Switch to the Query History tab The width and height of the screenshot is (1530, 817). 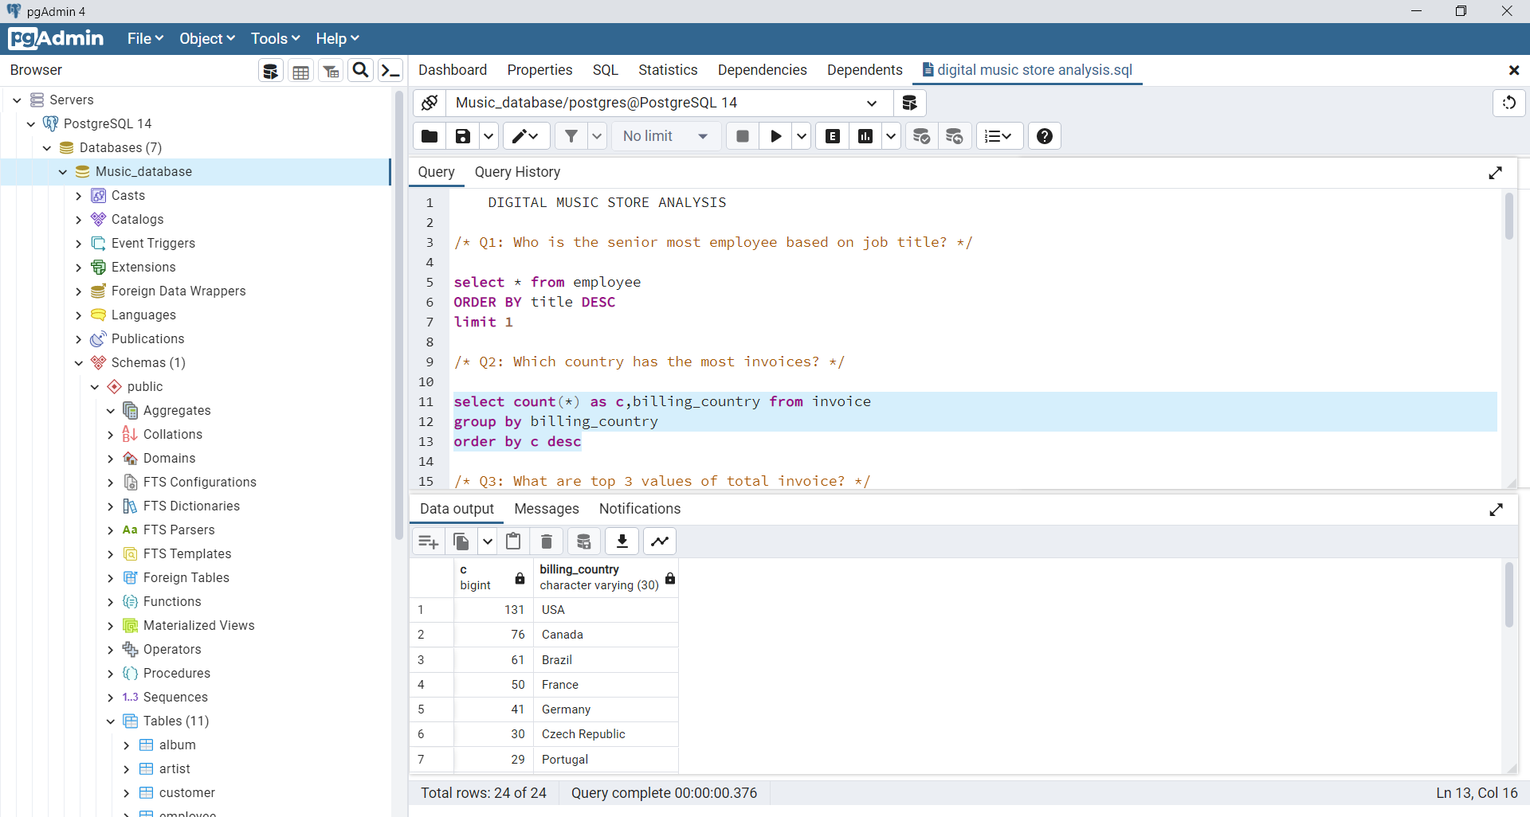click(516, 172)
